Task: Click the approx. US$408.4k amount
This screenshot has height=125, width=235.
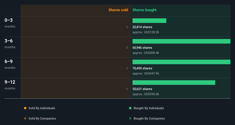Action: pyautogui.click(x=146, y=53)
